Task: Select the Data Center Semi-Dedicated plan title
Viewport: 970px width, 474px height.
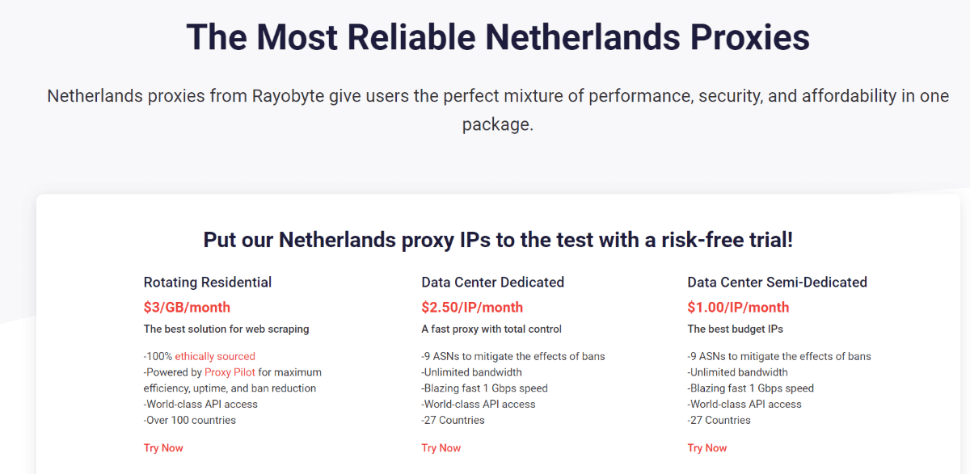Action: (x=778, y=283)
